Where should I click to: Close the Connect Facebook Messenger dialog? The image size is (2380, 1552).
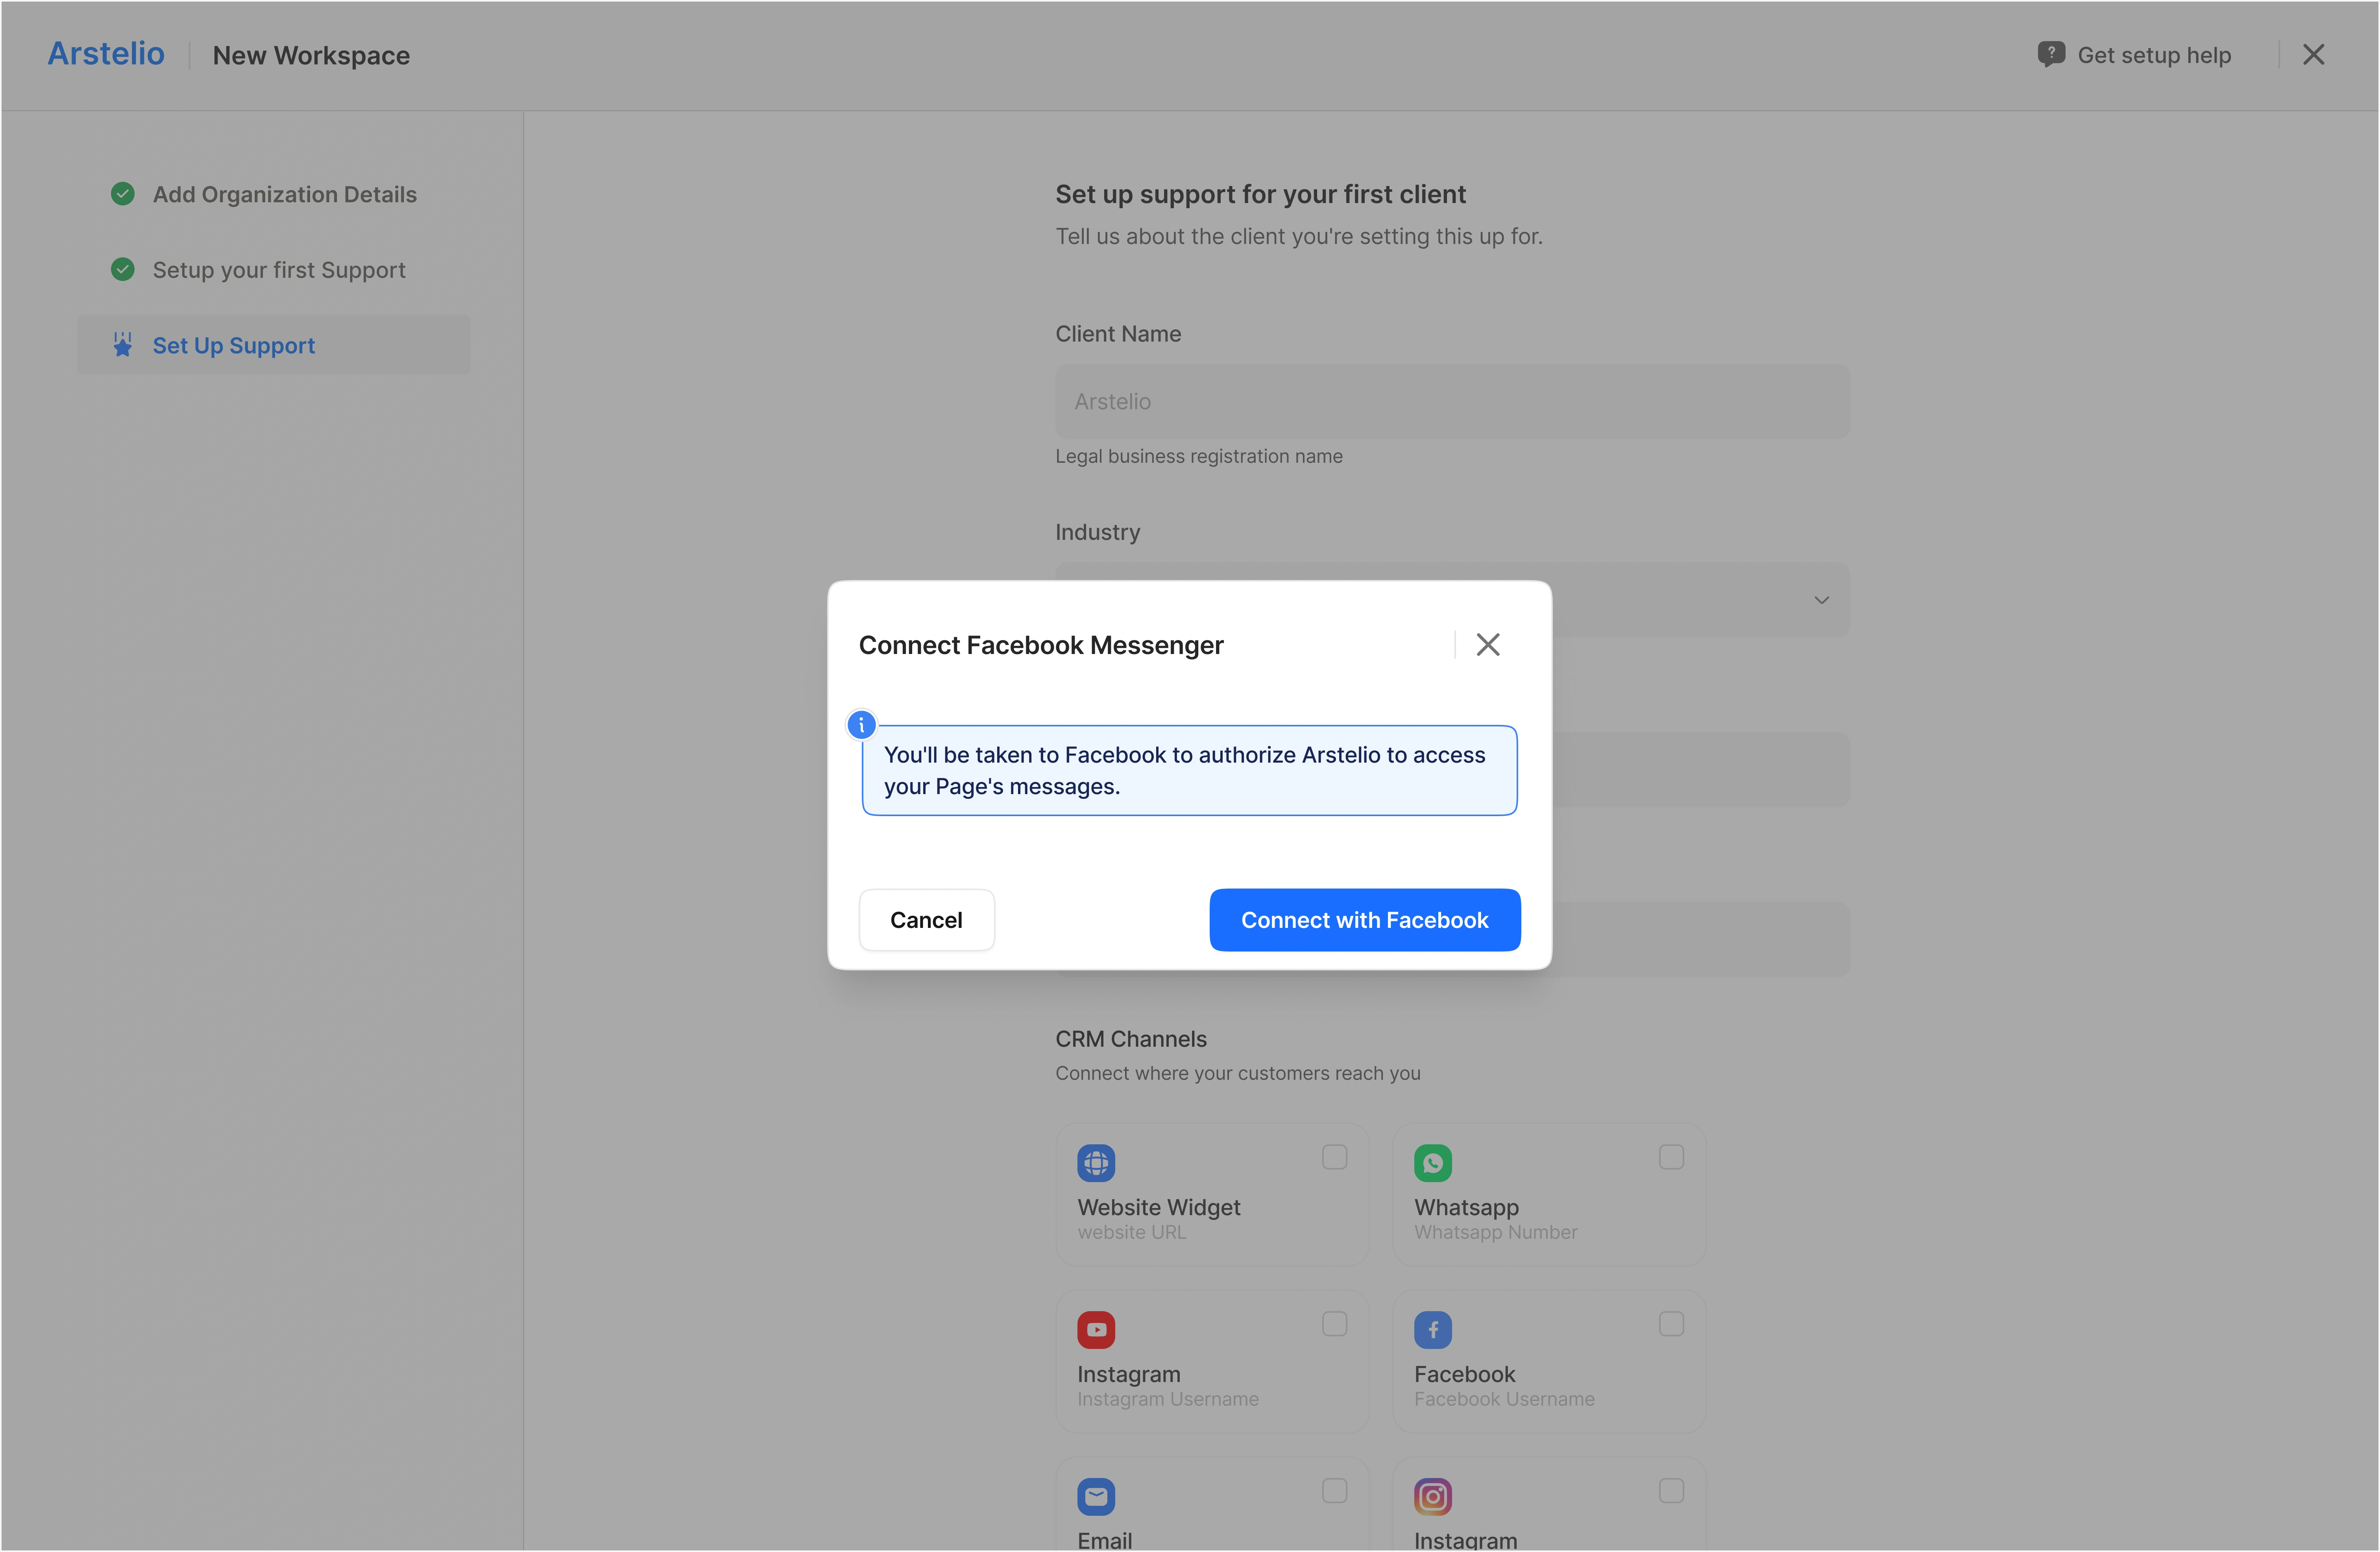[x=1488, y=645]
